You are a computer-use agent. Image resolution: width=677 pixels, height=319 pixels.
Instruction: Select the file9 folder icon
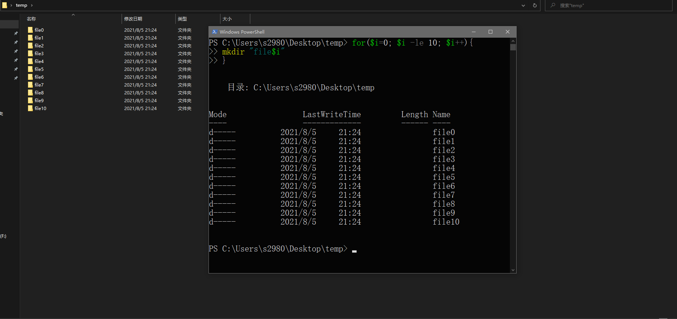(30, 100)
